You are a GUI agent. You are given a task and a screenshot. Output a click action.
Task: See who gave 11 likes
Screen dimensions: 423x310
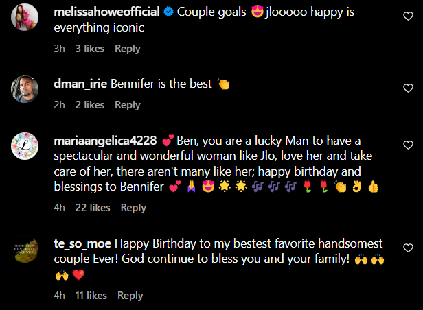pyautogui.click(x=91, y=296)
